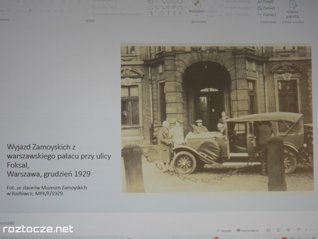Select the curve shape

(x=162, y=13)
